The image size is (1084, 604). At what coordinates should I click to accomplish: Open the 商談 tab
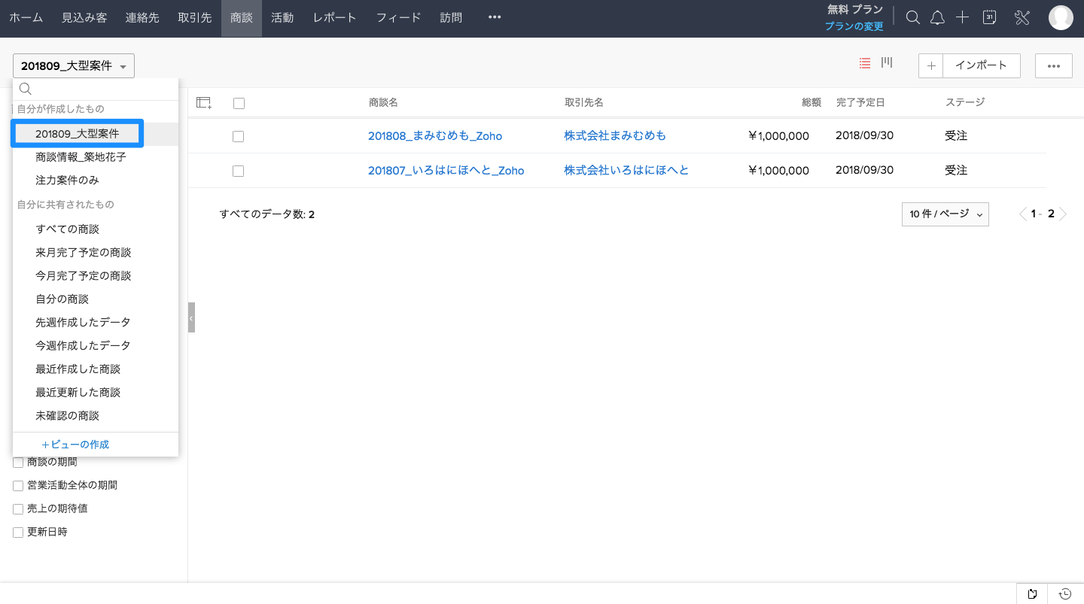pyautogui.click(x=242, y=18)
